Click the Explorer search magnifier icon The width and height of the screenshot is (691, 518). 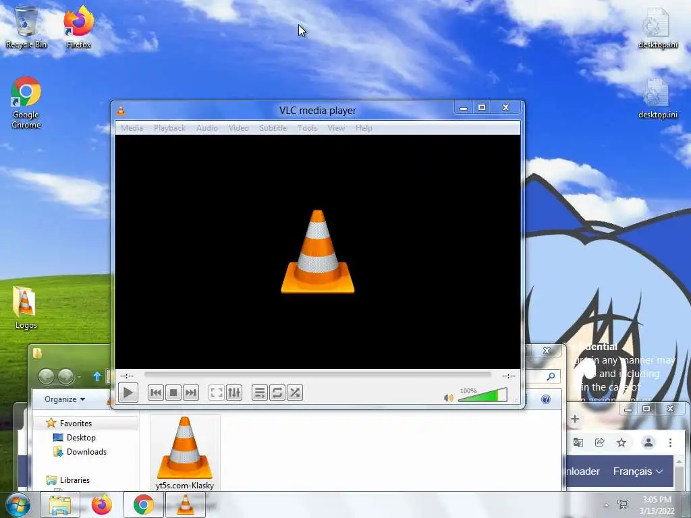tap(551, 376)
